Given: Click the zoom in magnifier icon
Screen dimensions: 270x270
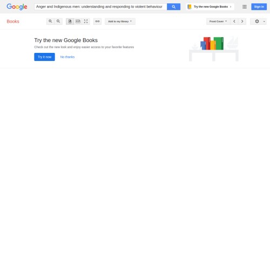Looking at the screenshot, I should [50, 21].
